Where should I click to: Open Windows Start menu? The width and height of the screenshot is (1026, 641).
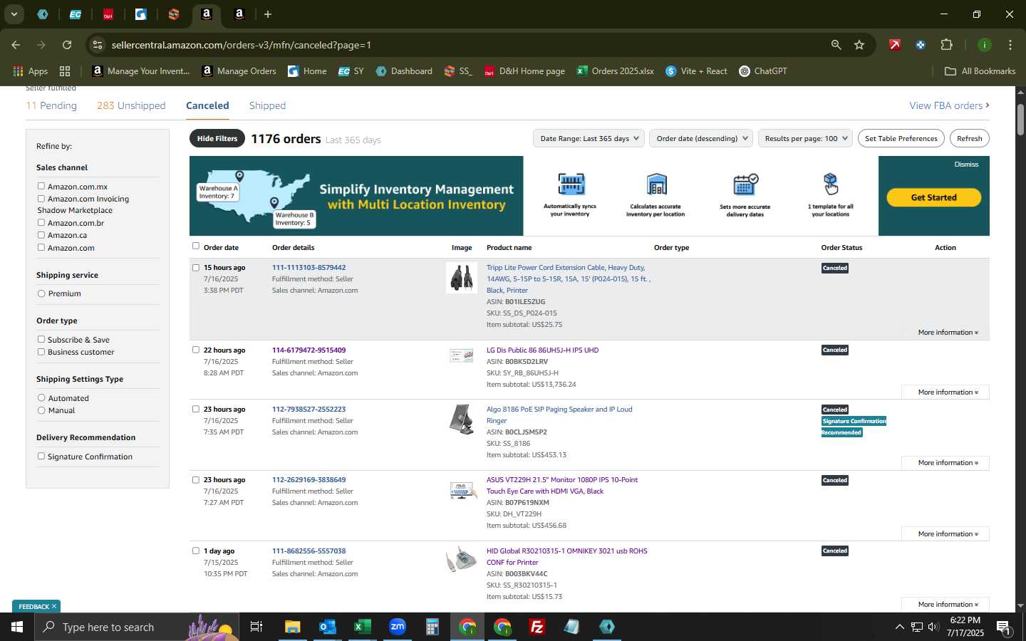(x=17, y=627)
